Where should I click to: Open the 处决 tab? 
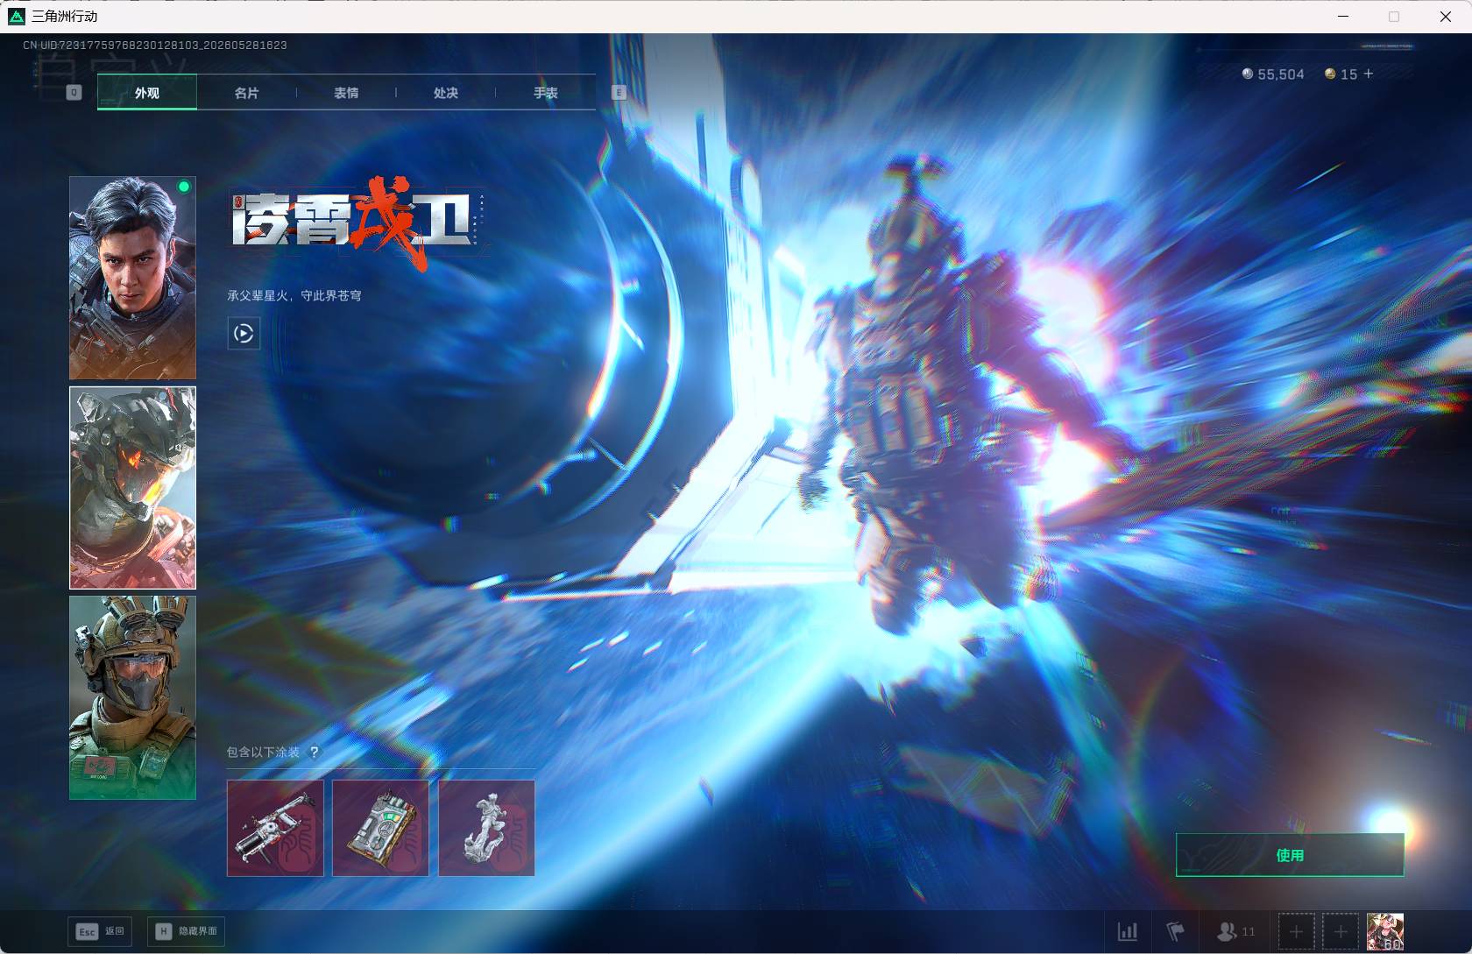(x=446, y=92)
